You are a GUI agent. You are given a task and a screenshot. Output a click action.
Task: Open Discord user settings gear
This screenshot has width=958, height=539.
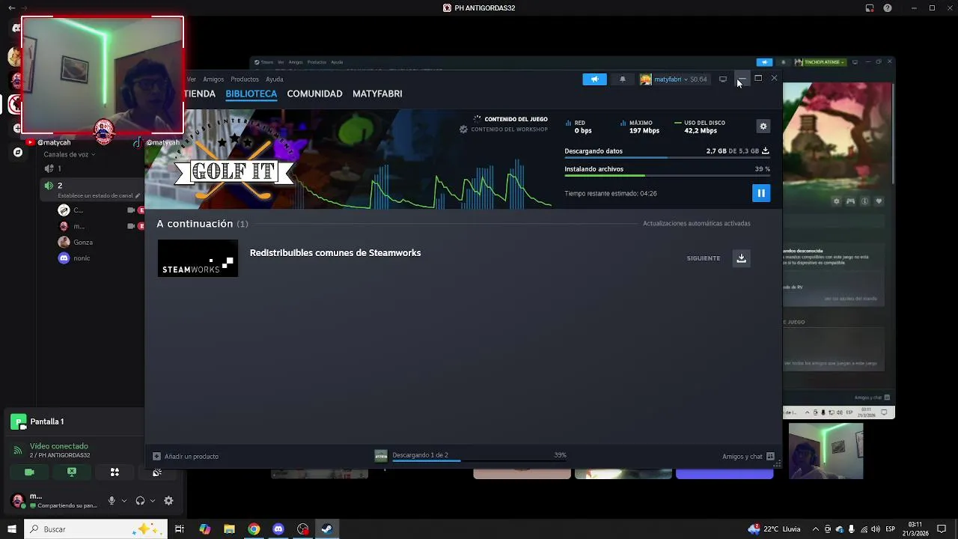pyautogui.click(x=168, y=501)
